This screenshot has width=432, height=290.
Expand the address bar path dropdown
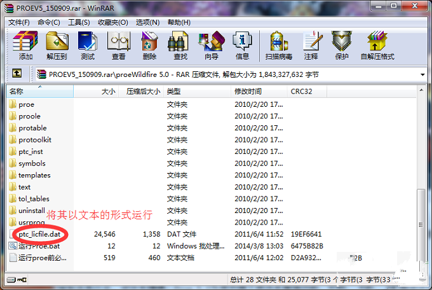(x=422, y=75)
